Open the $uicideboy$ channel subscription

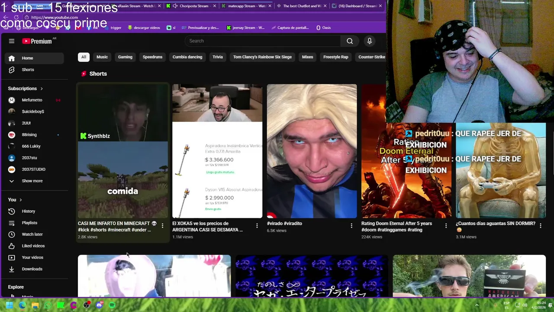(x=34, y=111)
